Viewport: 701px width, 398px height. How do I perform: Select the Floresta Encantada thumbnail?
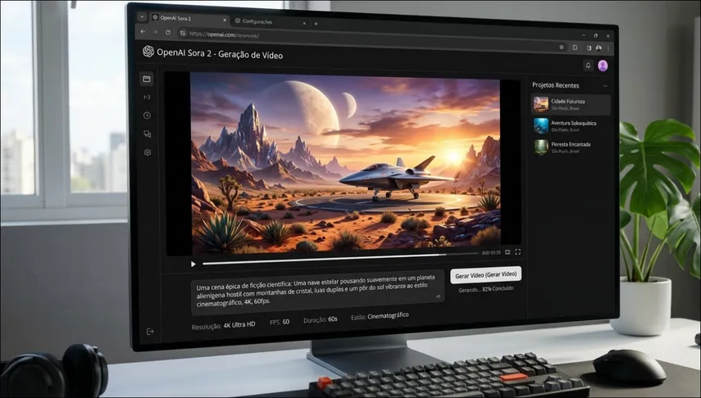(541, 147)
